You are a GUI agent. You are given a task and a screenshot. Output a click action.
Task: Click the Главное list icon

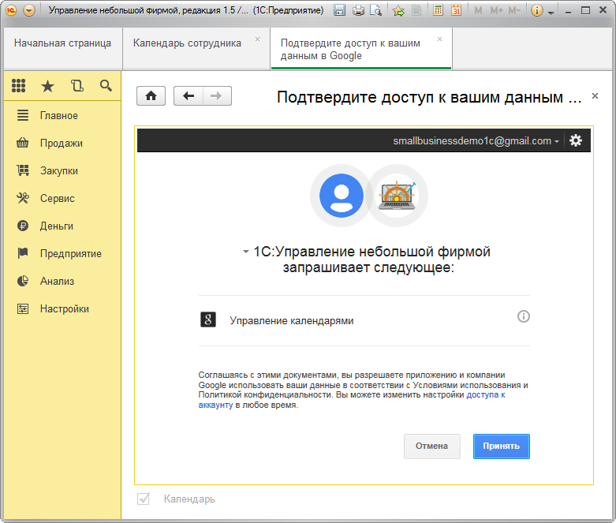tap(23, 115)
